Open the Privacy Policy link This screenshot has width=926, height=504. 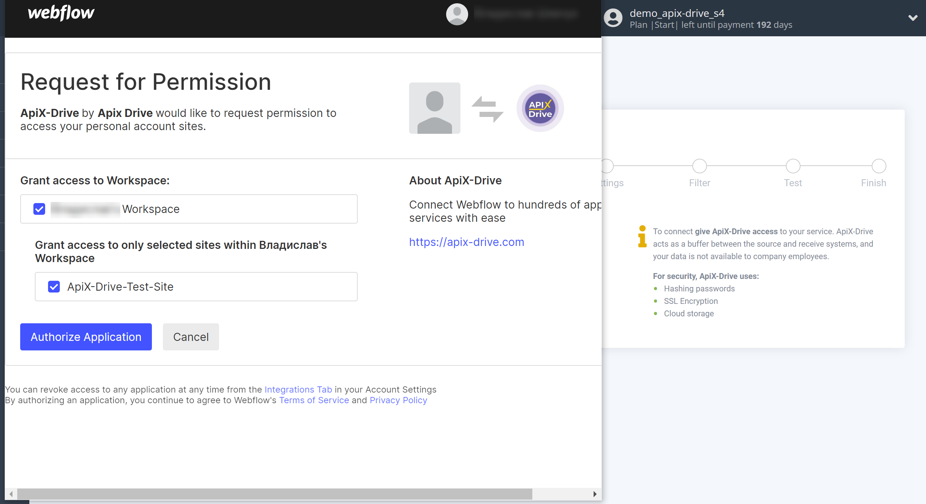coord(398,400)
